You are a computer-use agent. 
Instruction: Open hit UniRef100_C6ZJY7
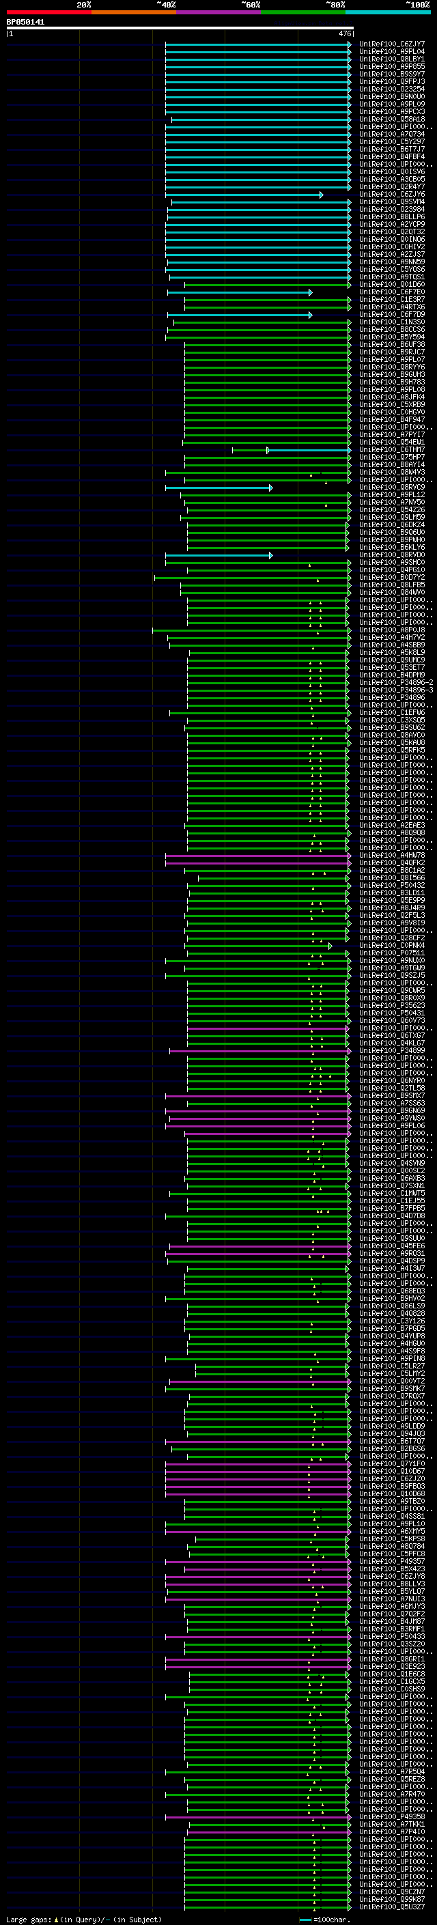click(x=391, y=44)
